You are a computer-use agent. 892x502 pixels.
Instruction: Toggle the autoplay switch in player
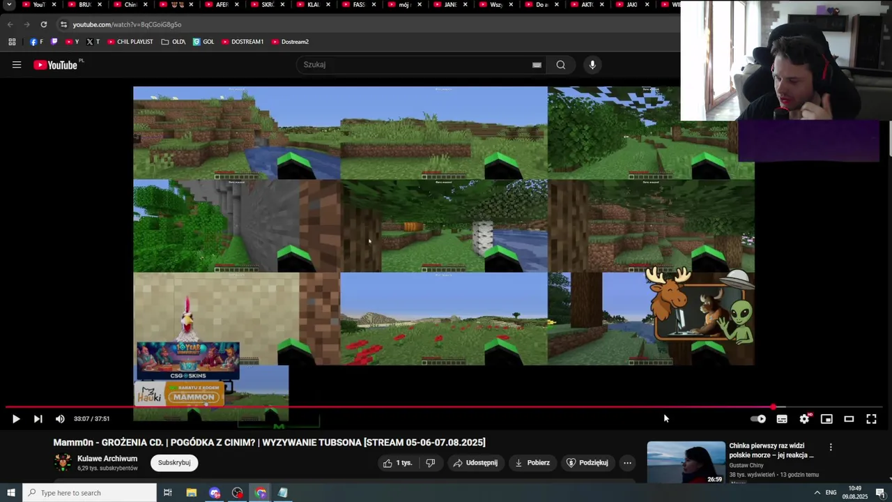(759, 419)
